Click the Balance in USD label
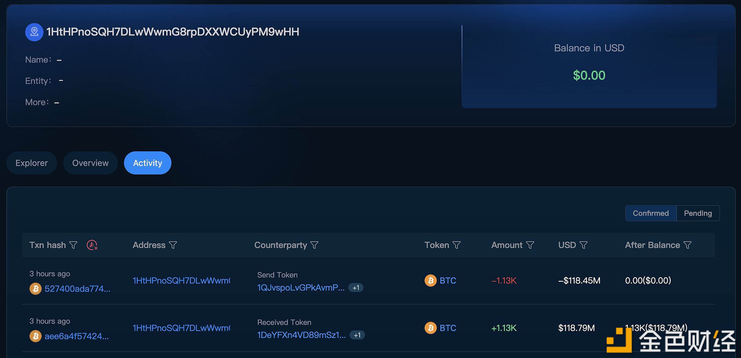741x358 pixels. point(589,48)
